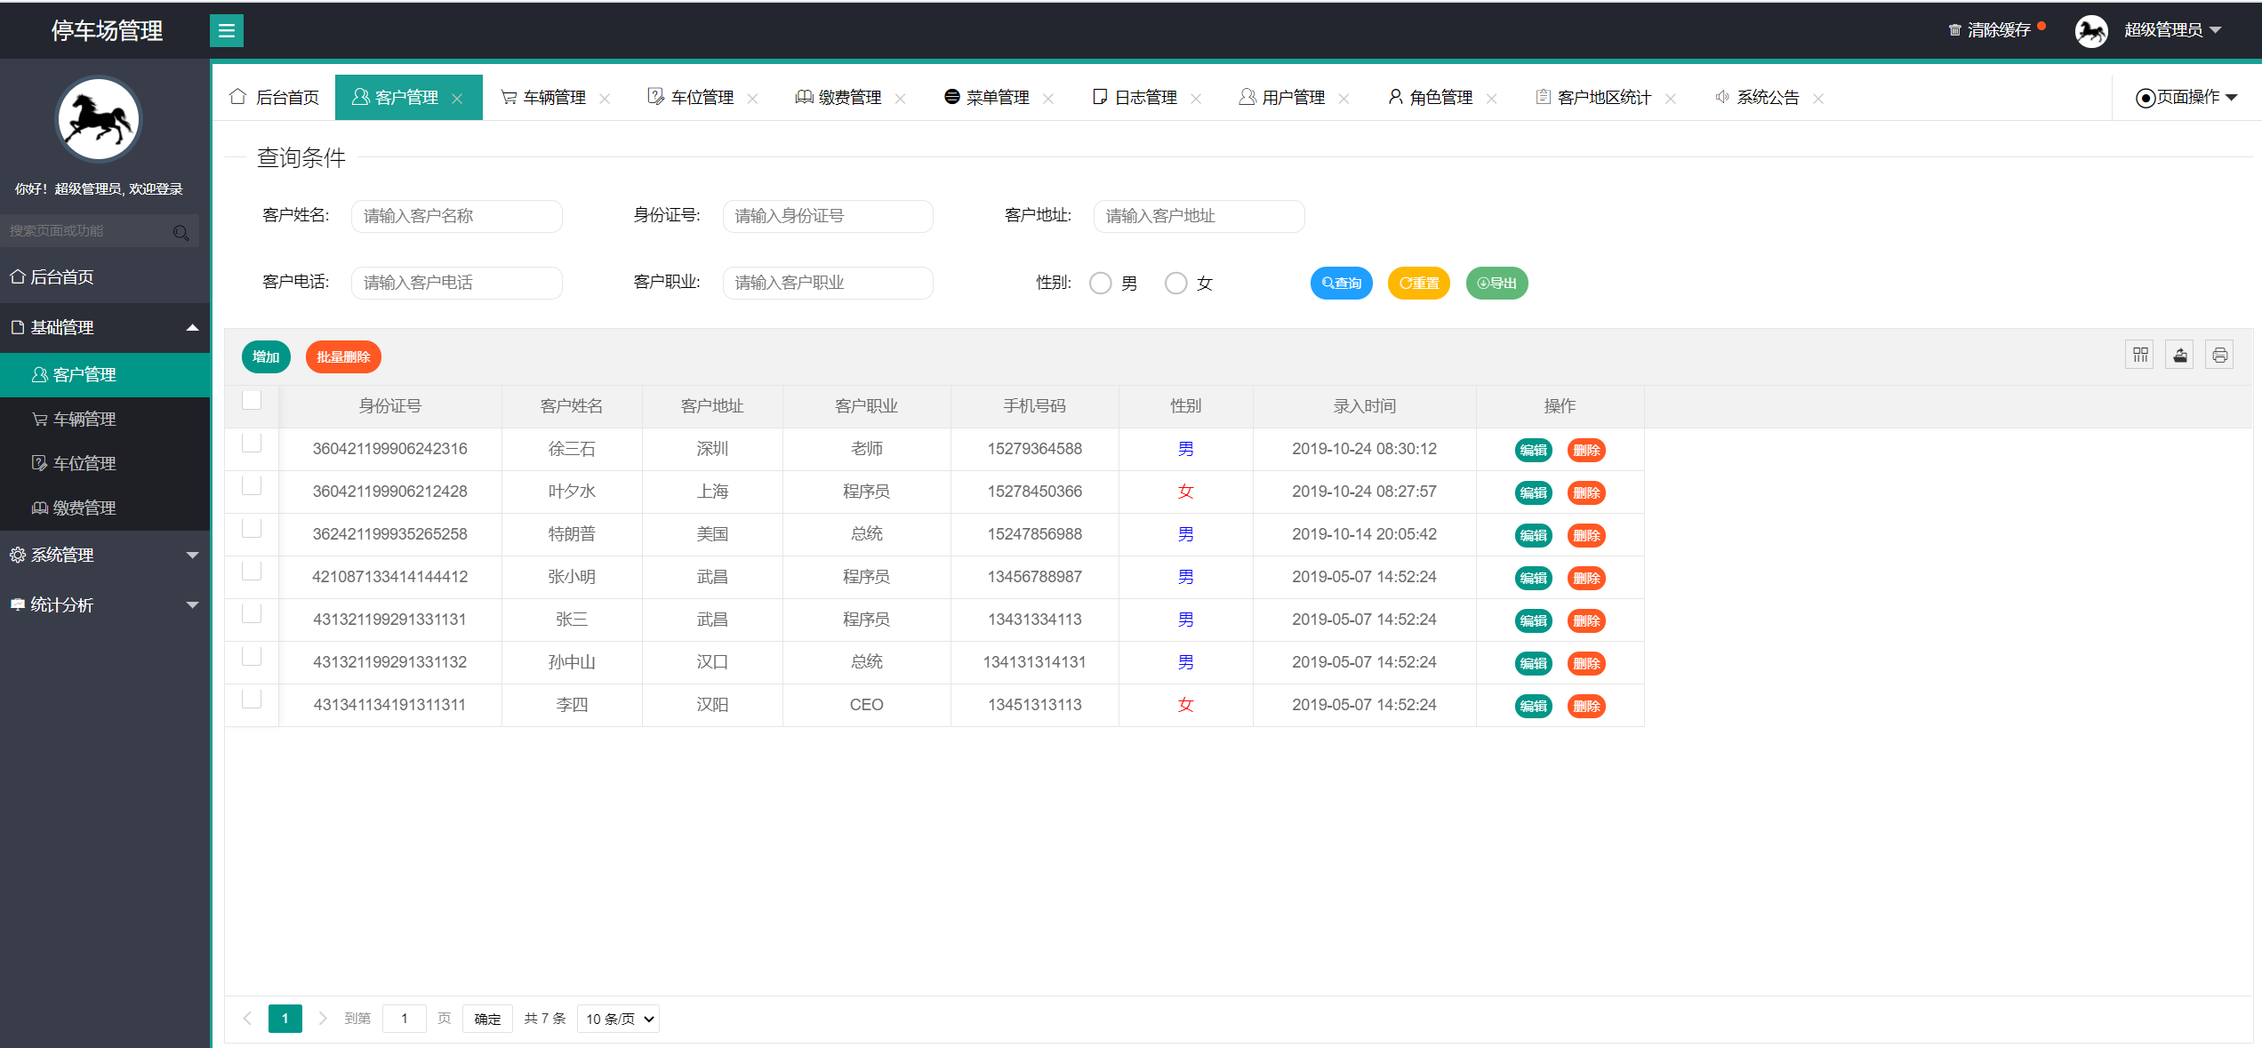Click the sidebar horse logo image

[99, 119]
